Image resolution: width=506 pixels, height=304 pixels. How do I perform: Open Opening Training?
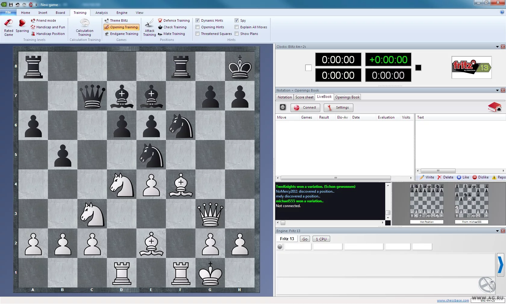[x=121, y=27]
